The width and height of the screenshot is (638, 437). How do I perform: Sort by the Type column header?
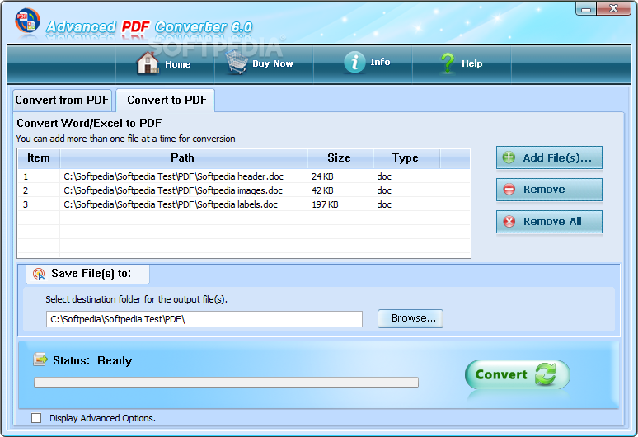406,157
